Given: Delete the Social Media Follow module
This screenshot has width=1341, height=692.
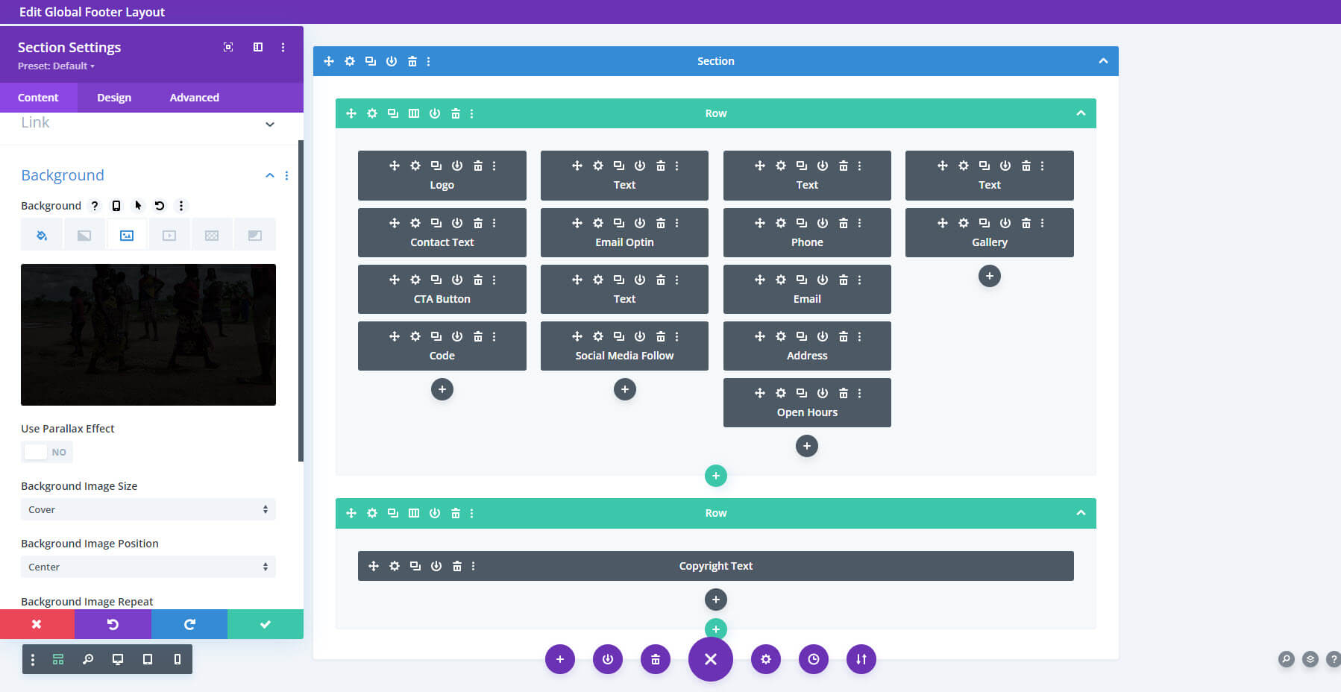Looking at the screenshot, I should click(660, 336).
